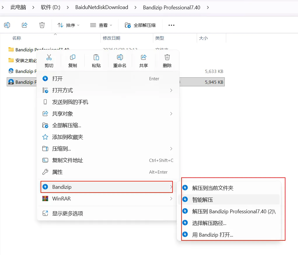The height and width of the screenshot is (255, 298).
Task: Click the star icon beside 添加到收藏夹
Action: pos(45,137)
